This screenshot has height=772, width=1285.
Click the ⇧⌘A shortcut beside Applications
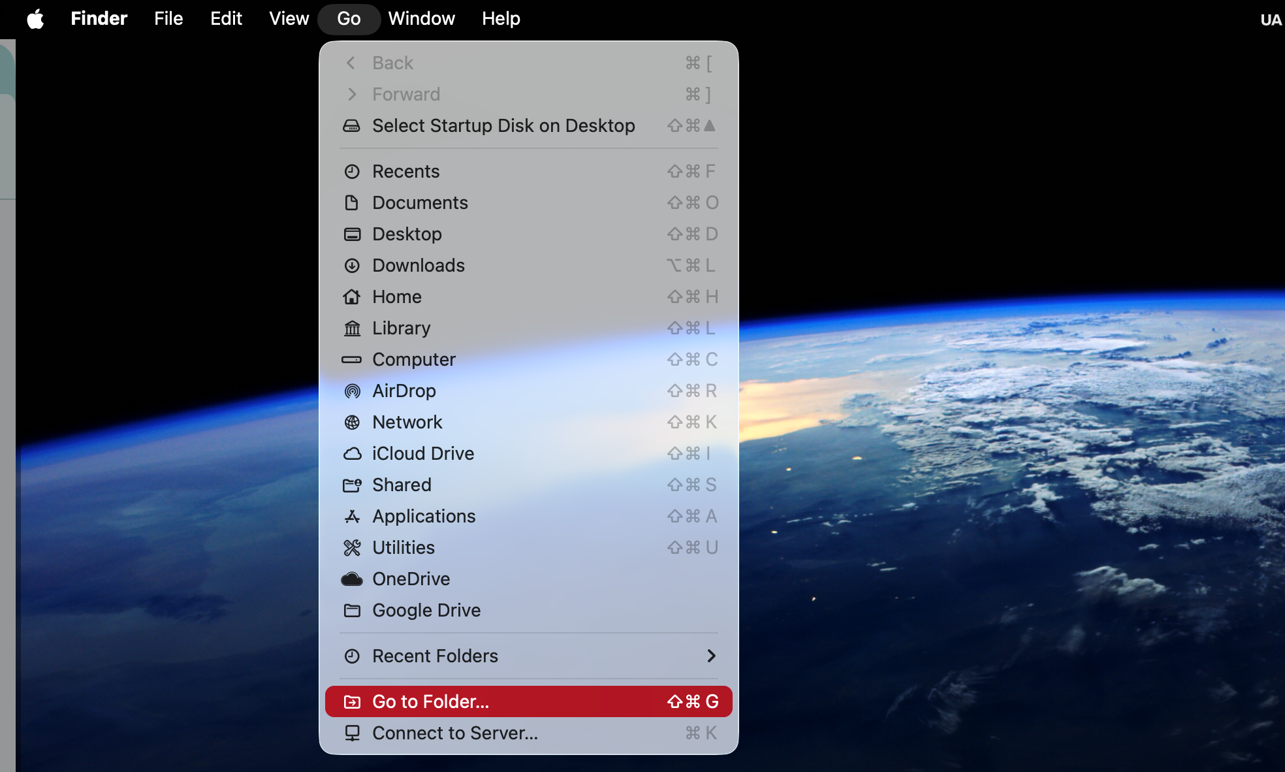click(692, 516)
